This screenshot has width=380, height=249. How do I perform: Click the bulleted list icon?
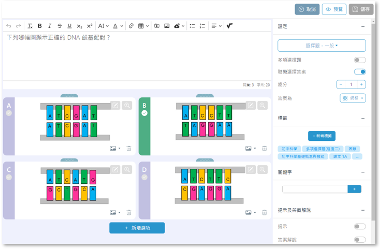coord(192,26)
